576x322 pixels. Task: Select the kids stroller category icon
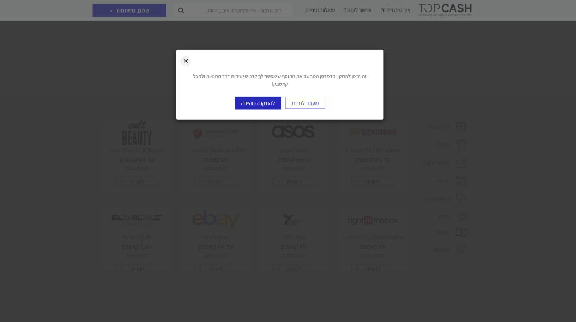pyautogui.click(x=461, y=216)
